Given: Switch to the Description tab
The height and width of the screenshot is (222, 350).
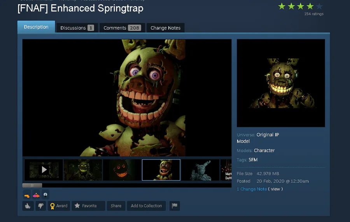Looking at the screenshot, I should pos(36,27).
